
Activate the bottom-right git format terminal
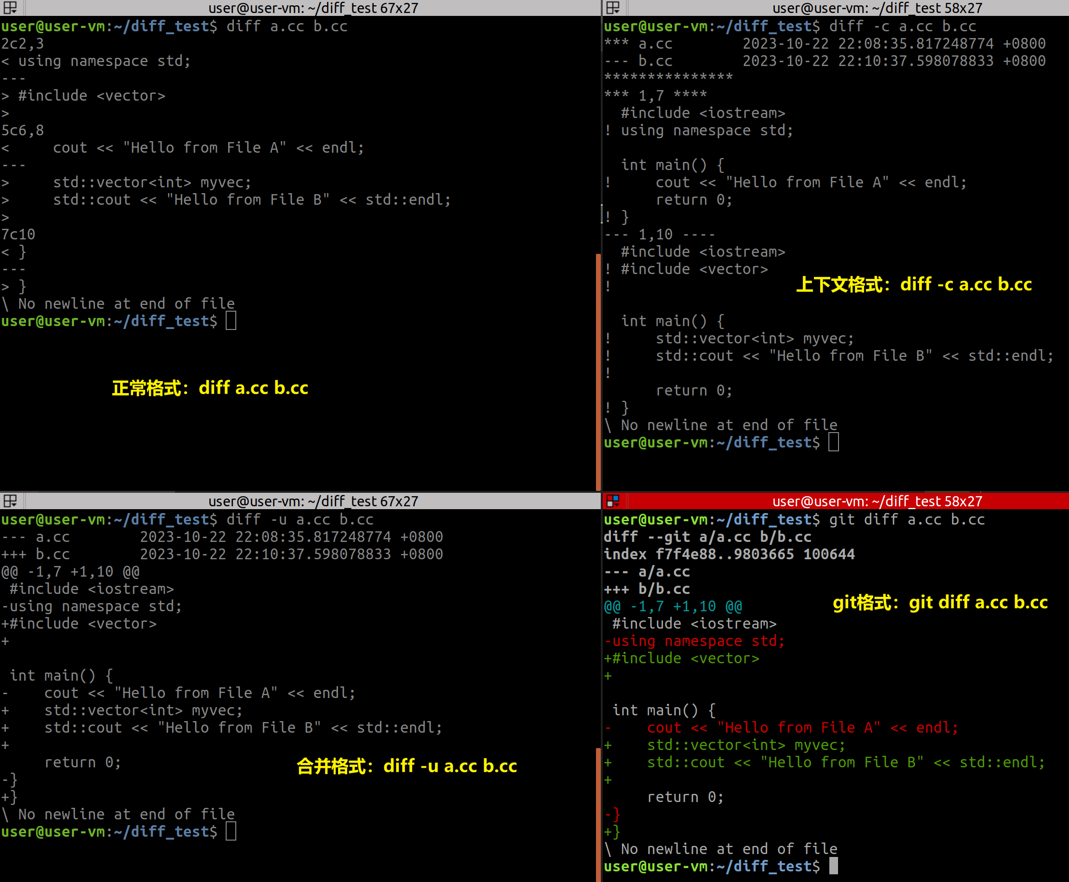click(875, 501)
